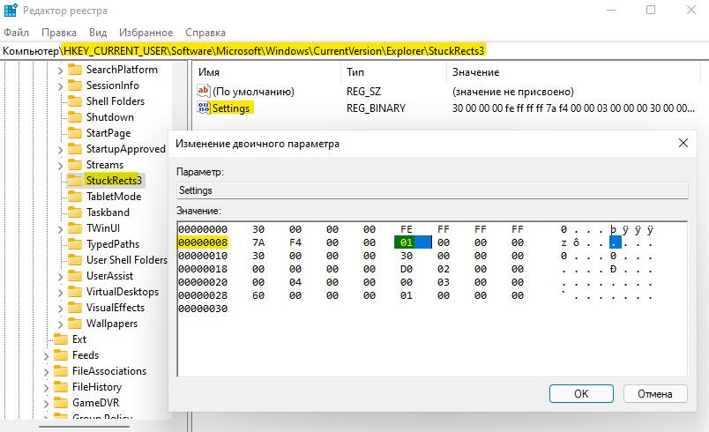Select the Settings value name in list

(232, 108)
